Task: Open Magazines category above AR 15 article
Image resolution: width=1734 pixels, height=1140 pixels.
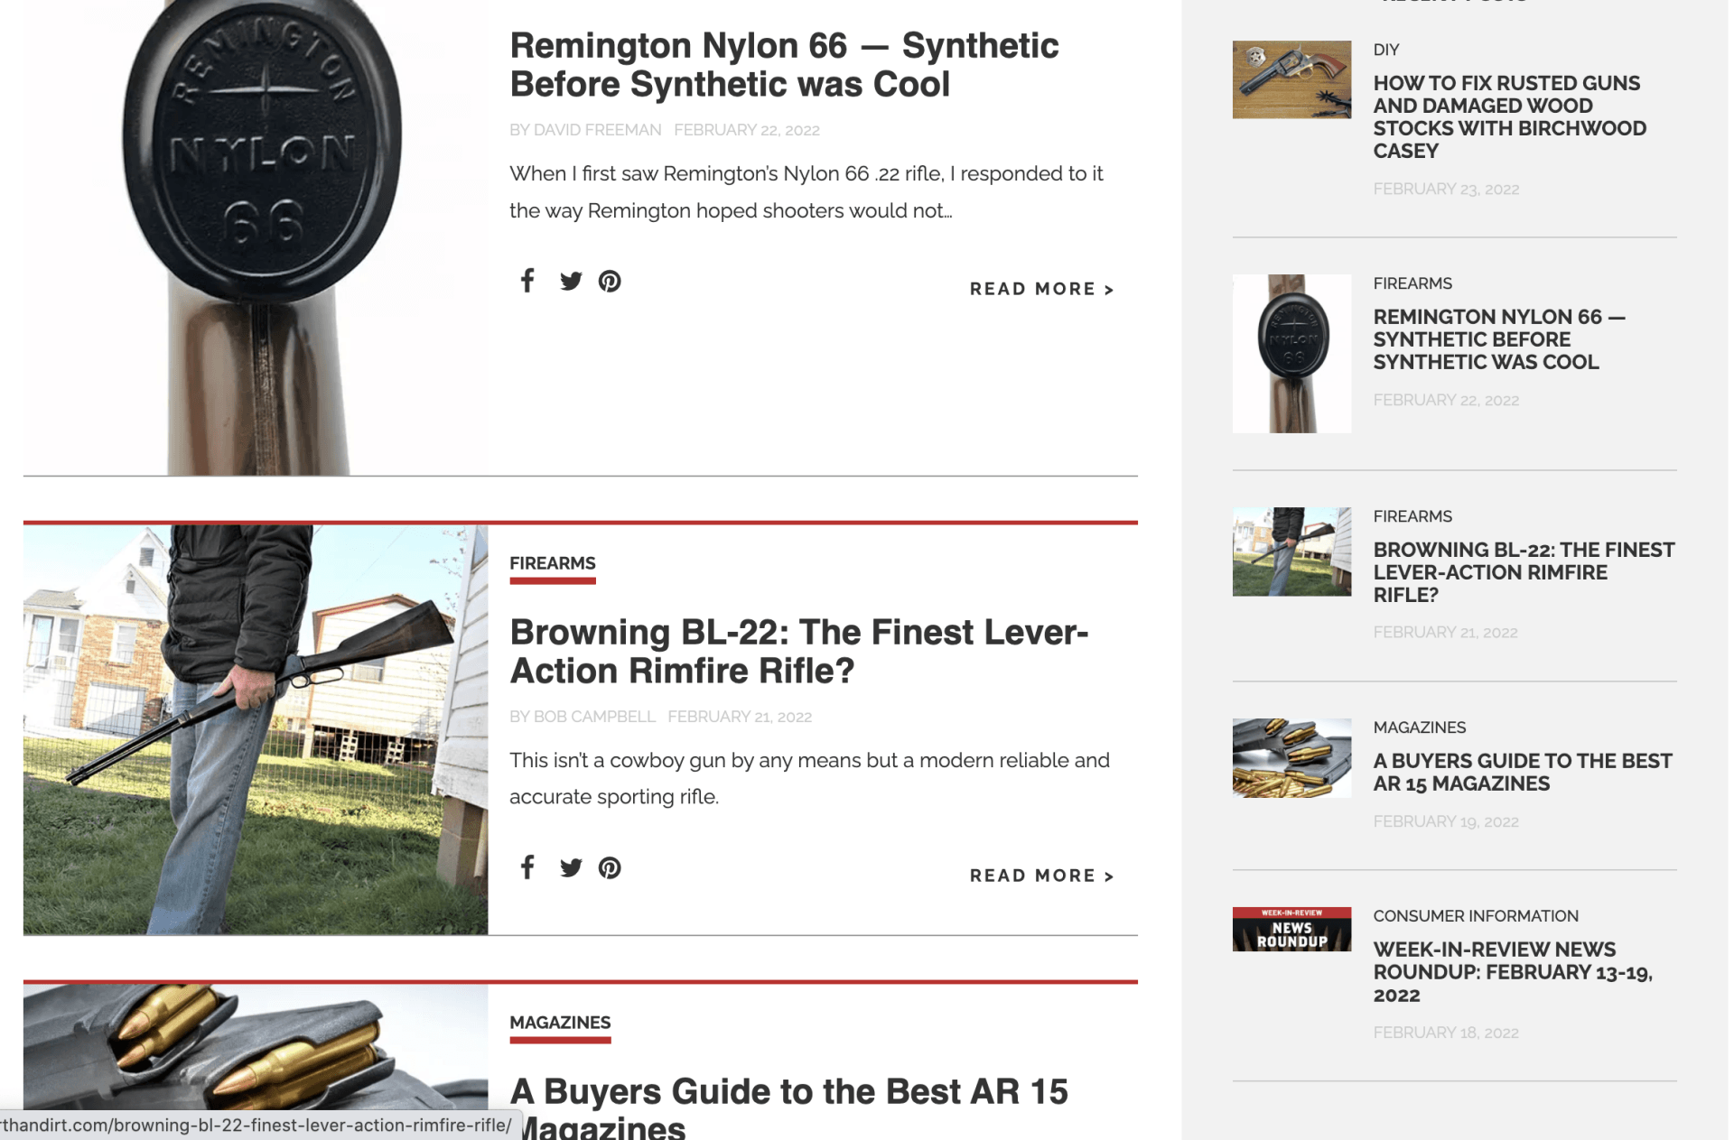Action: click(x=559, y=1023)
